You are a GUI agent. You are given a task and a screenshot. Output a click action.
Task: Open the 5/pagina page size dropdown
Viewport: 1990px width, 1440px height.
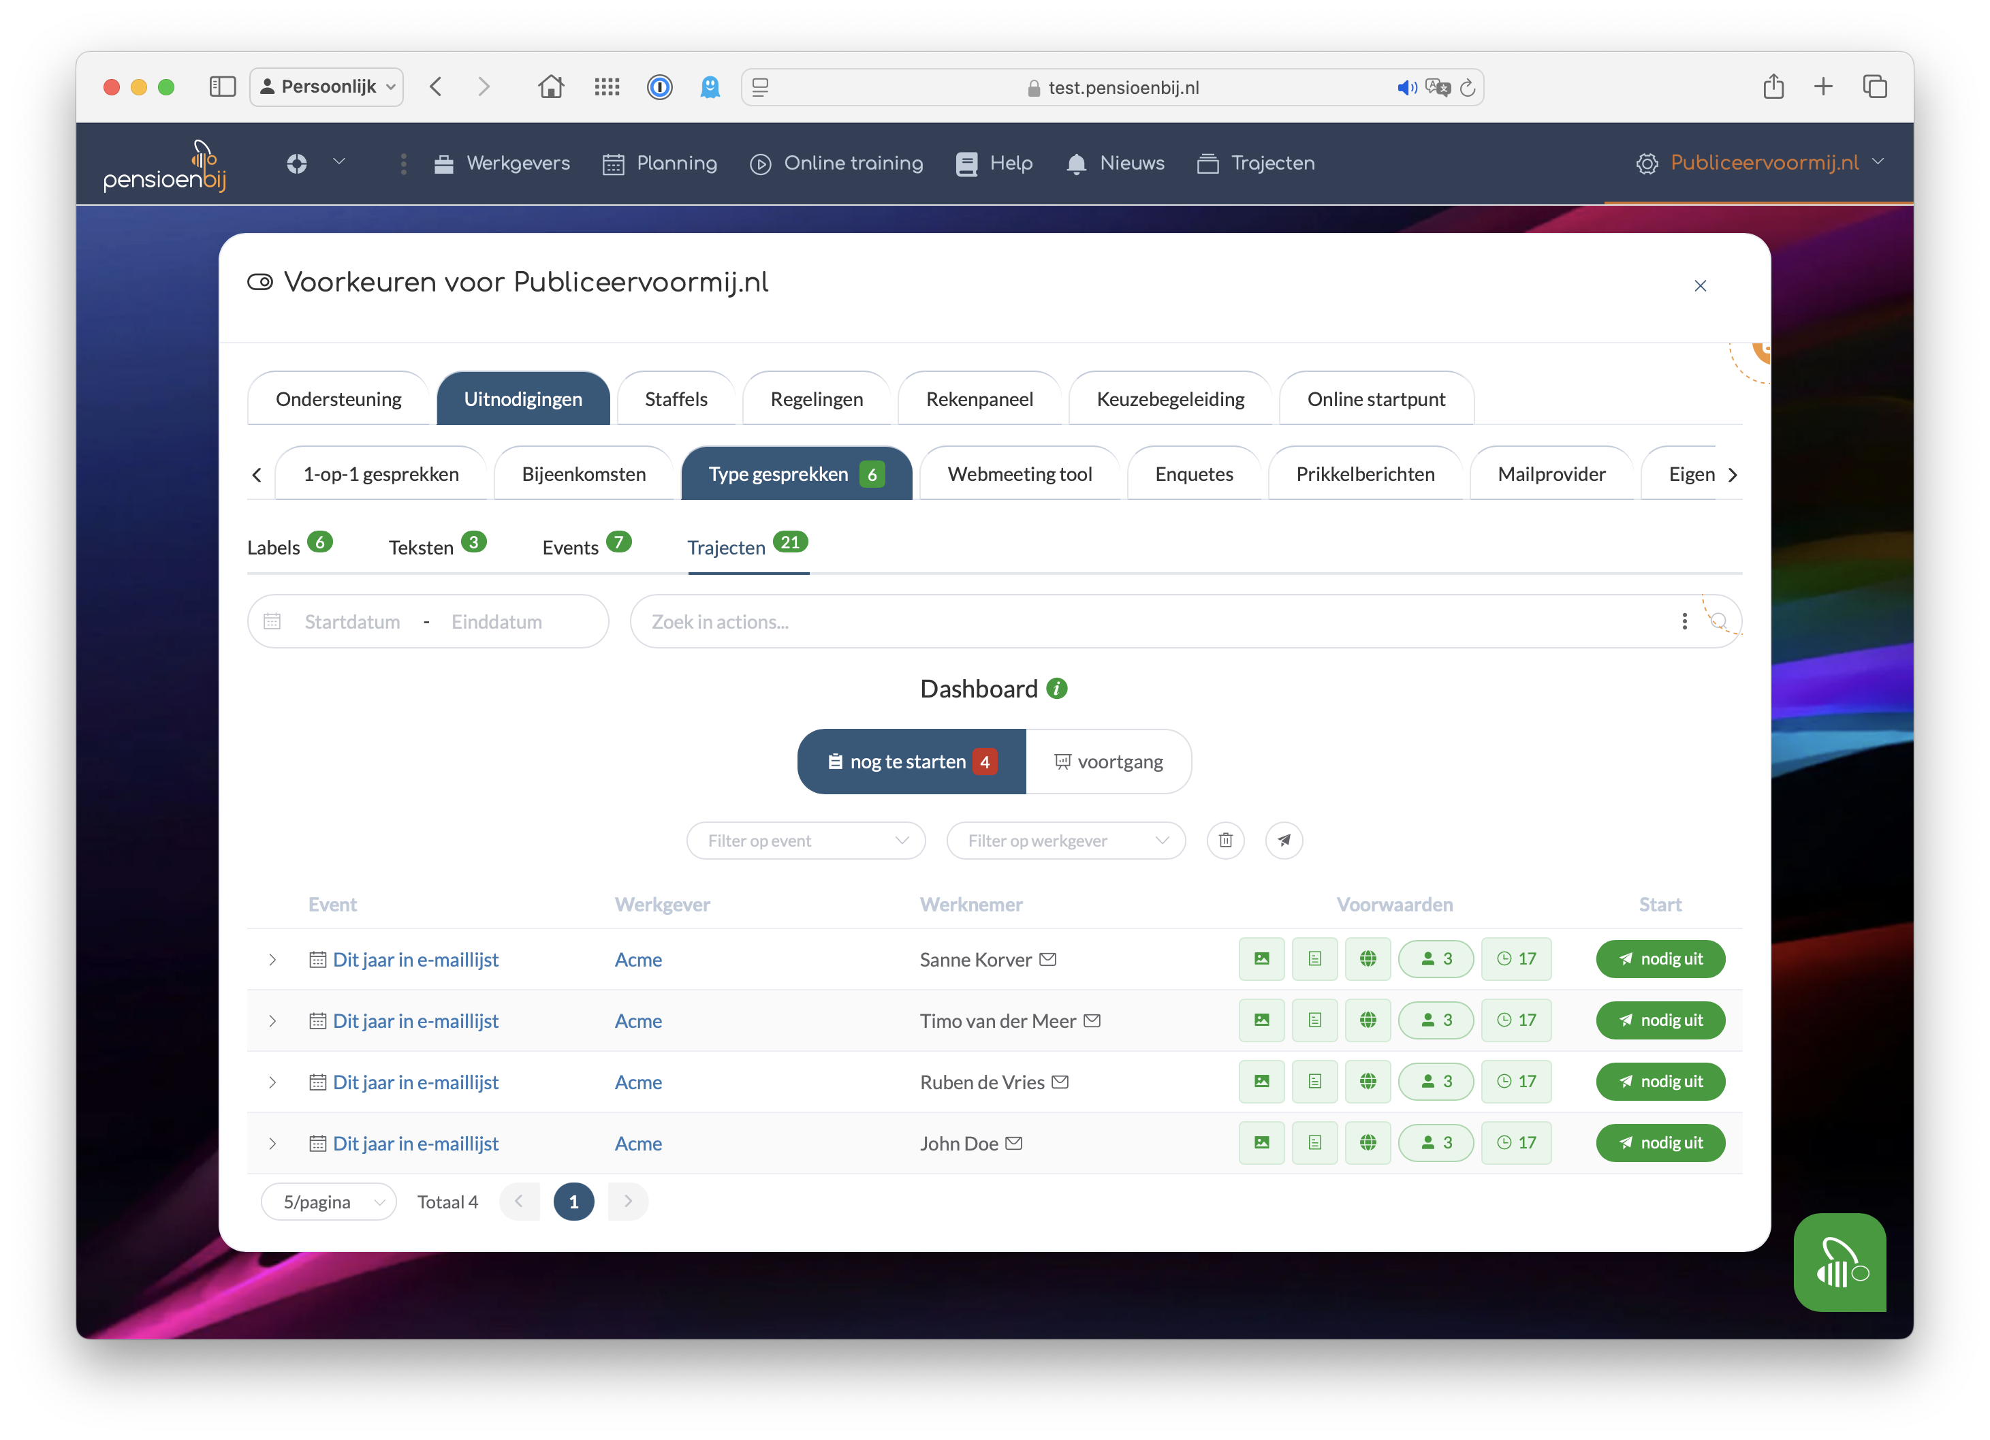point(329,1202)
